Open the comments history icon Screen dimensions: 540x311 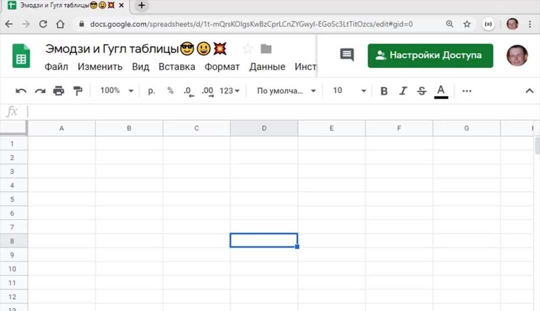[x=347, y=54]
